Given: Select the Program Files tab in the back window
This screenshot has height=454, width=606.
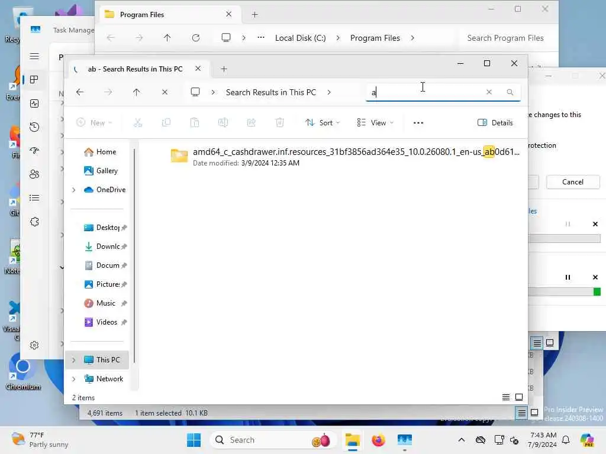Looking at the screenshot, I should [x=169, y=15].
